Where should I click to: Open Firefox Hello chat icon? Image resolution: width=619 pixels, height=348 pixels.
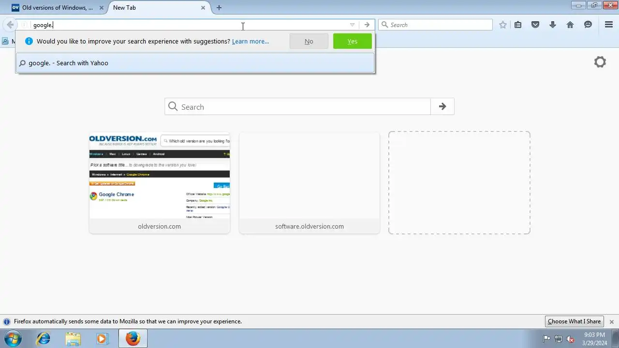588,25
